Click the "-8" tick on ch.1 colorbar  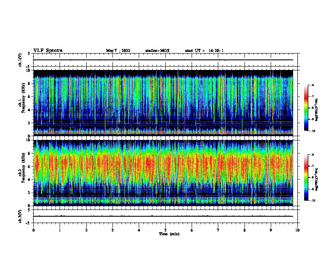pyautogui.click(x=312, y=108)
